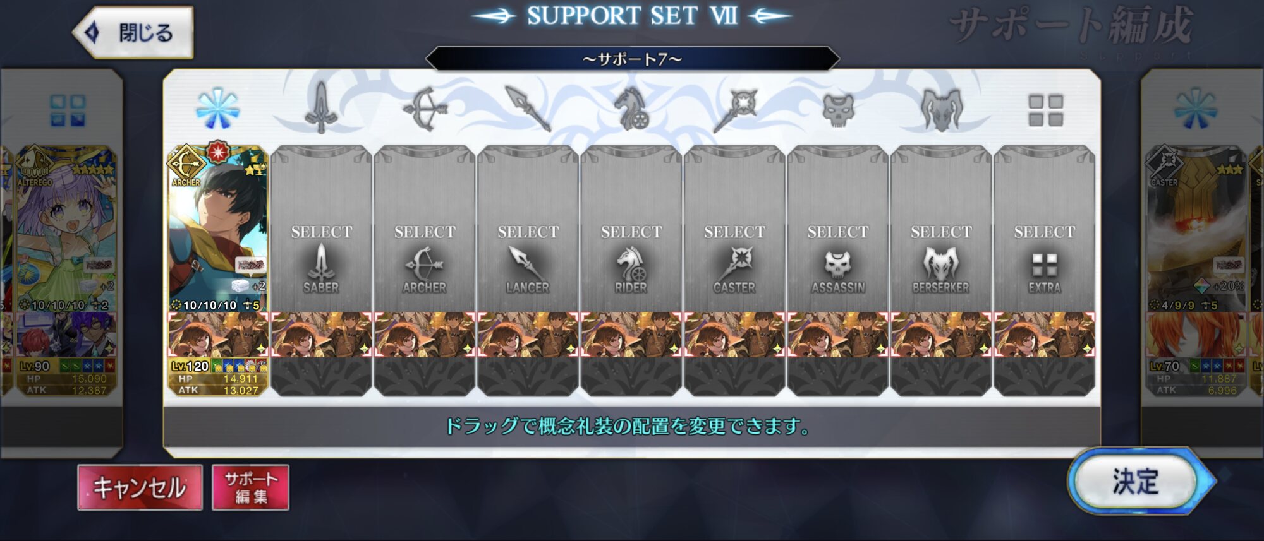This screenshot has width=1264, height=541.
Task: Select the Assassin class skull icon
Action: click(838, 109)
